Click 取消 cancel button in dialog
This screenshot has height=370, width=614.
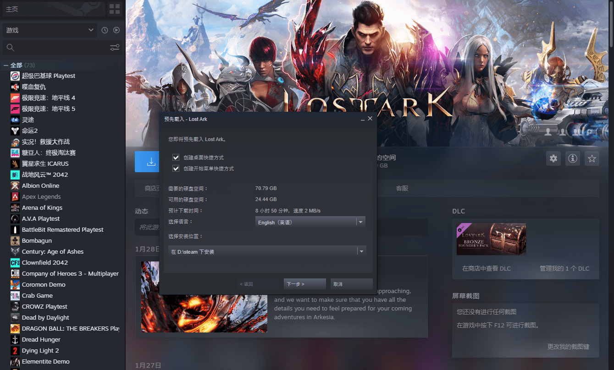click(351, 284)
